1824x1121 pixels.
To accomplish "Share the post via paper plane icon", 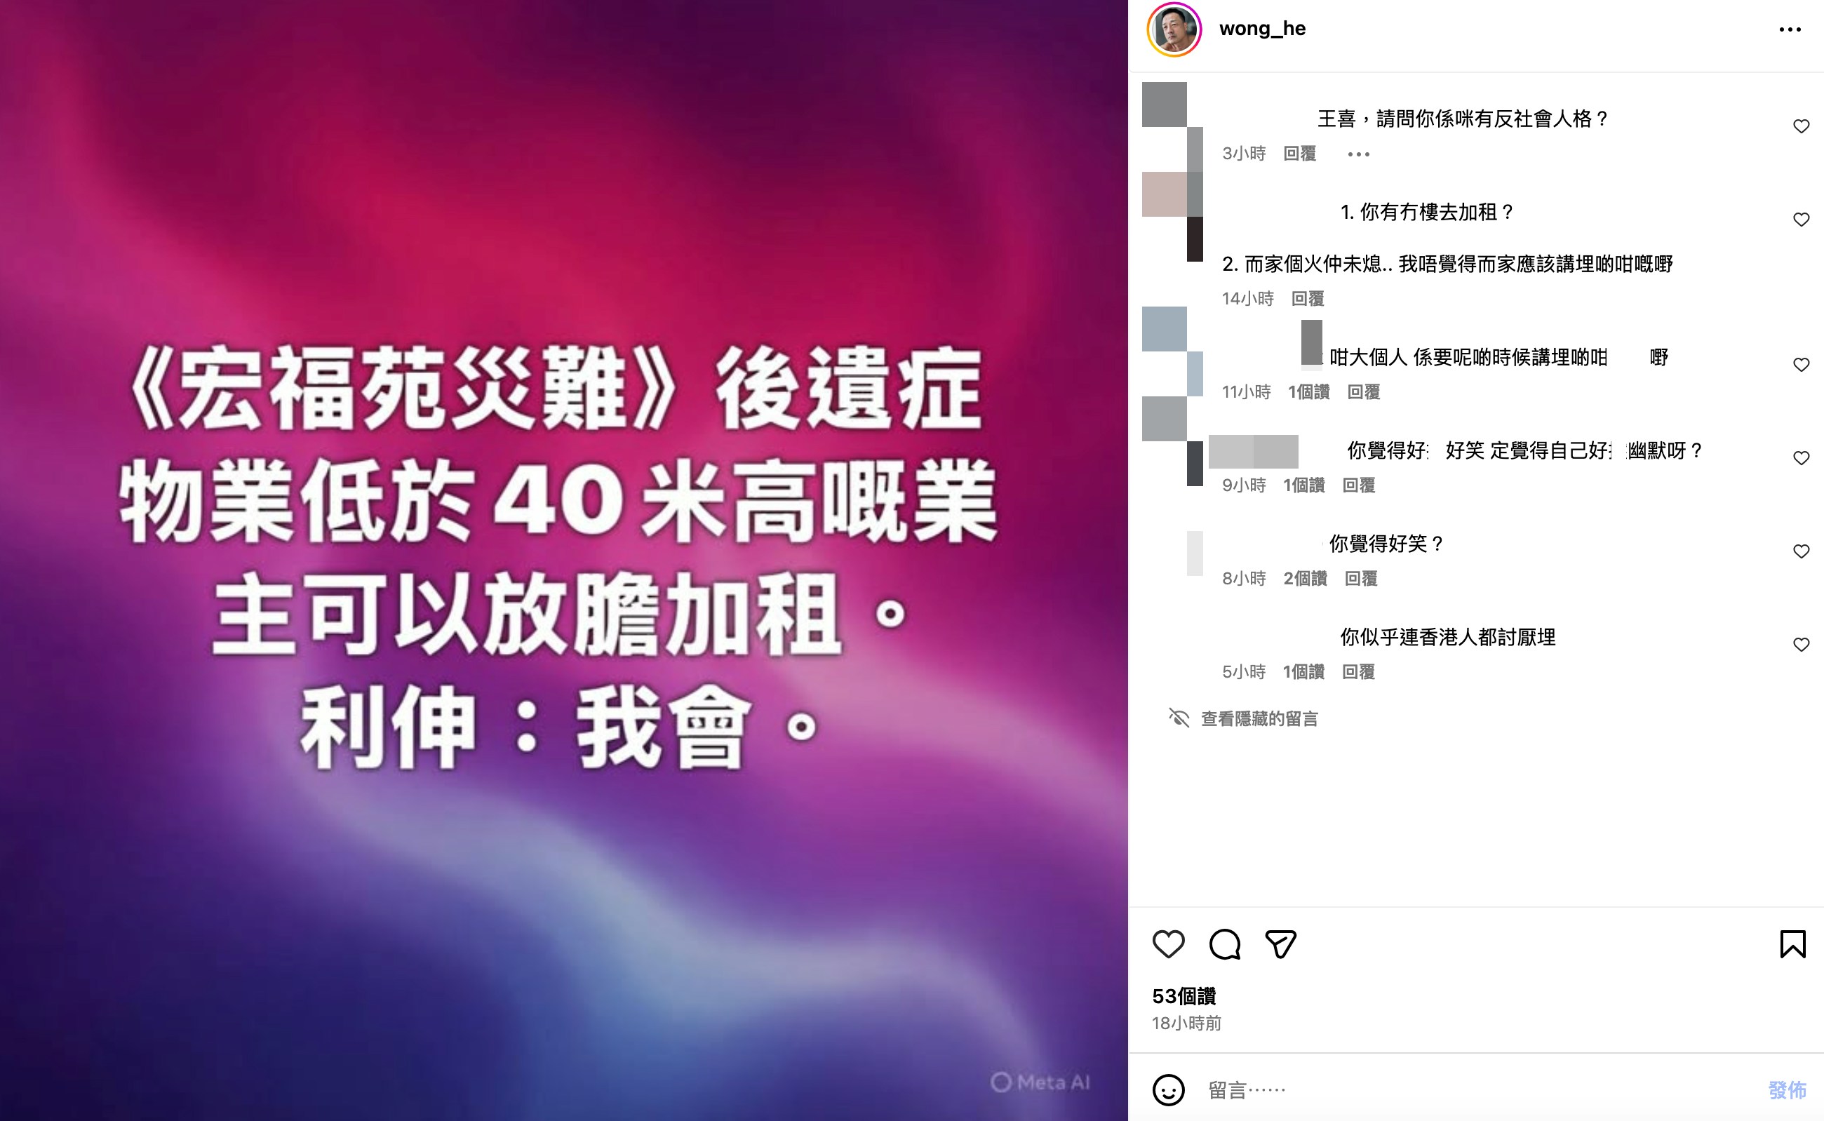I will click(x=1280, y=944).
